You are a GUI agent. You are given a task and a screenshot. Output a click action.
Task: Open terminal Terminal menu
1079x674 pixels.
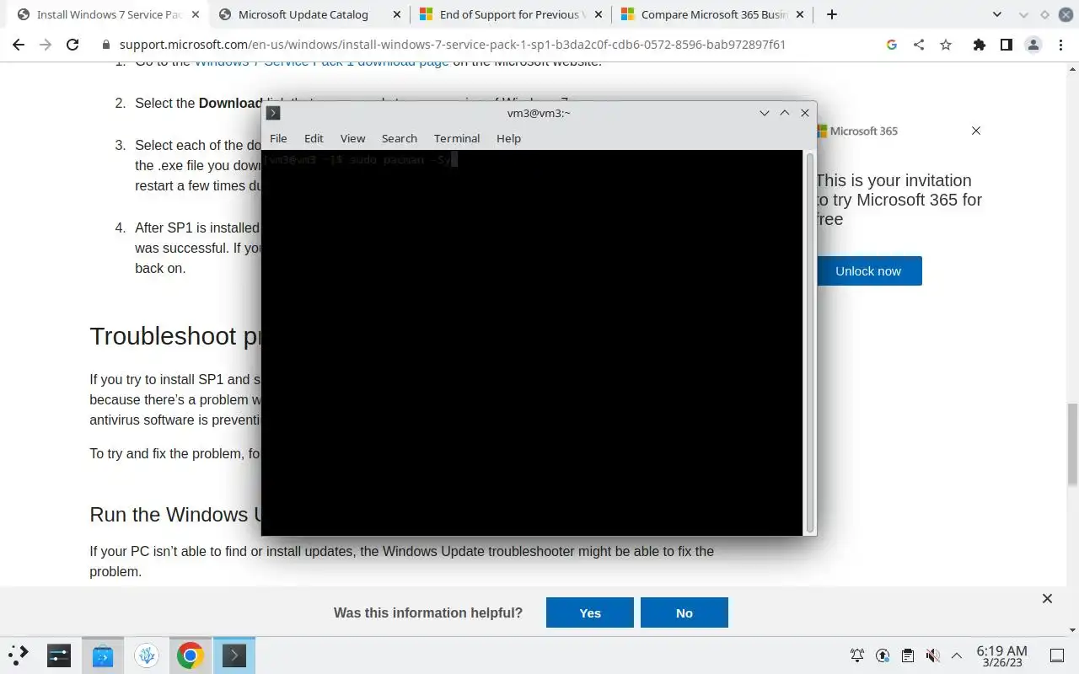coord(457,138)
